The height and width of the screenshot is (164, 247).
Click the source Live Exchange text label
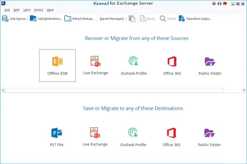point(96,73)
